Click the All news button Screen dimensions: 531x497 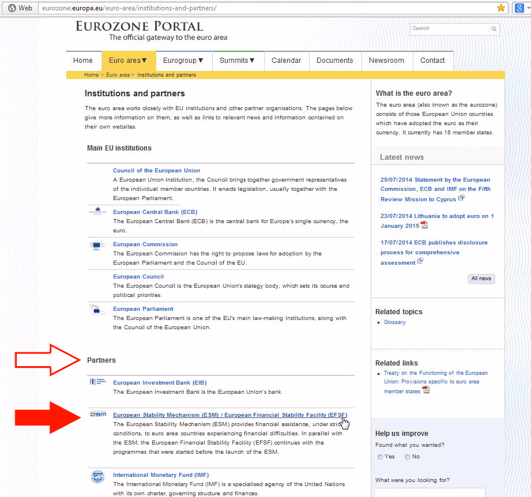coord(481,278)
